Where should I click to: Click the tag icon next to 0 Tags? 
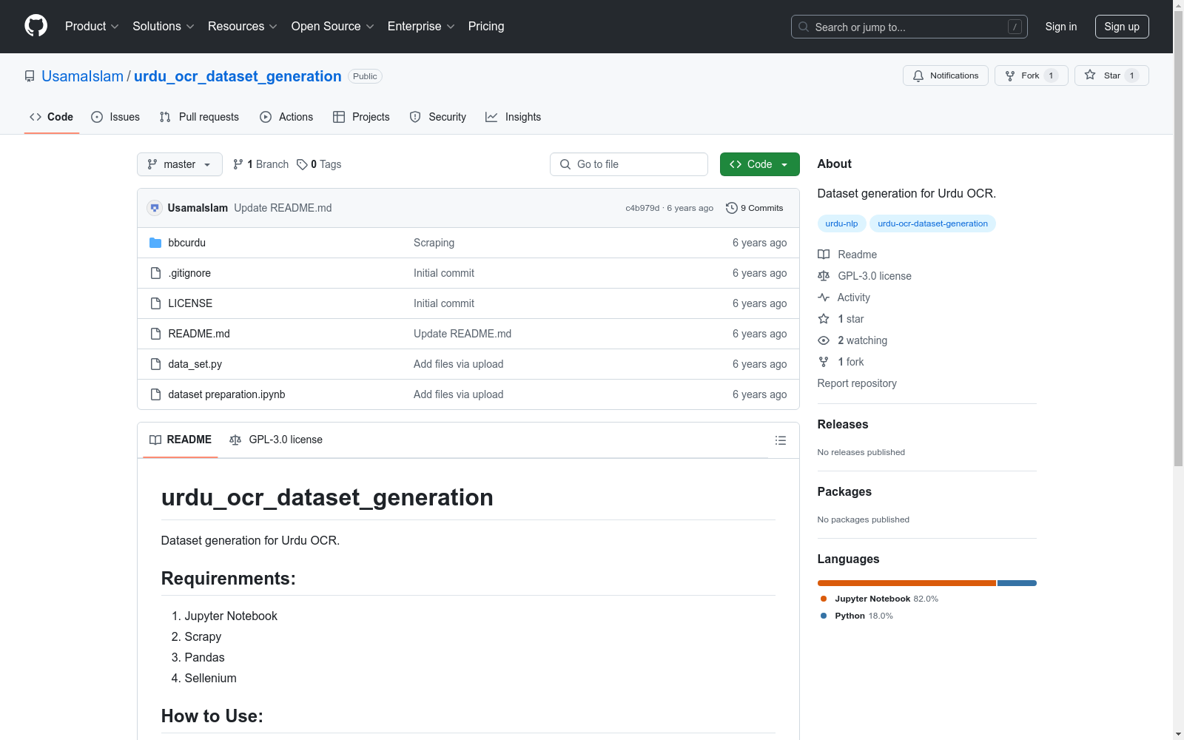302,164
